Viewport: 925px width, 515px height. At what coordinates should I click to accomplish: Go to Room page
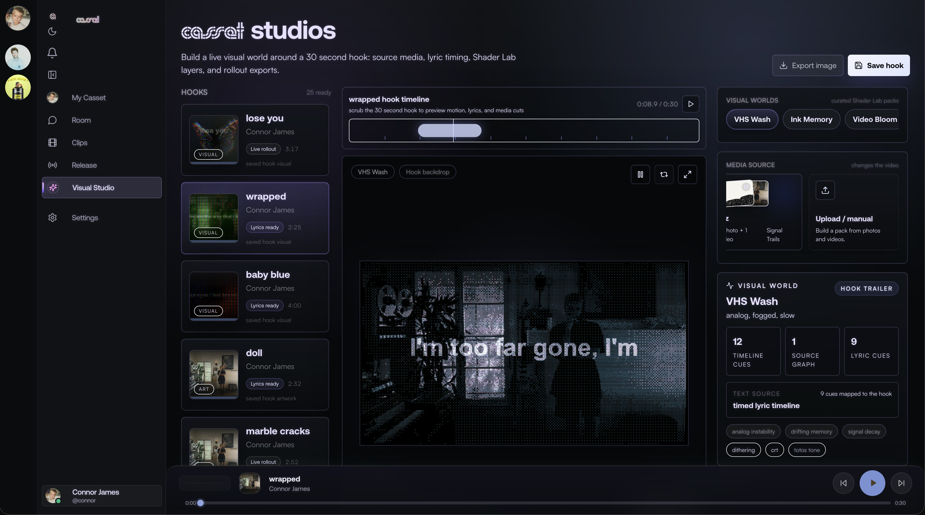pos(102,120)
